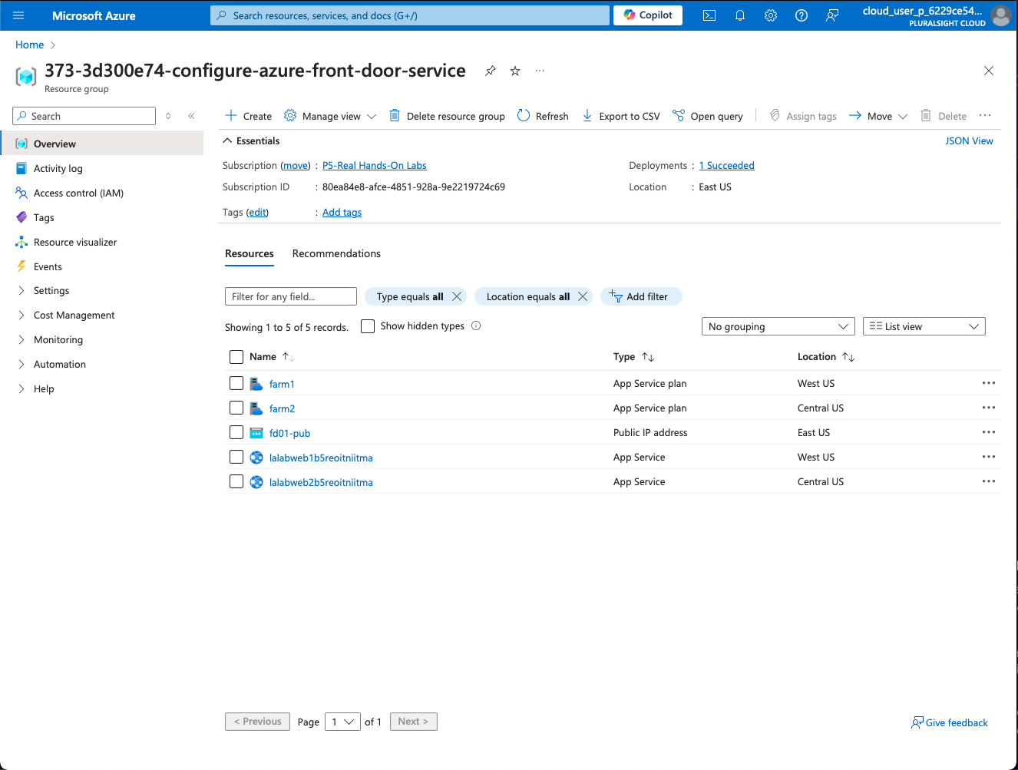Click the Copilot button

[648, 15]
